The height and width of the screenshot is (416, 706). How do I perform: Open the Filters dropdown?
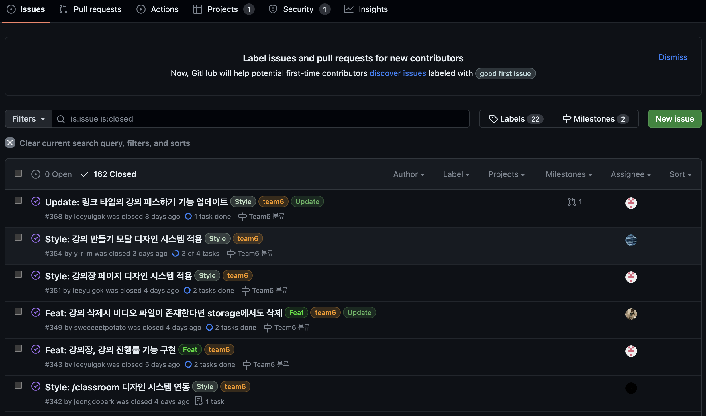coord(28,119)
